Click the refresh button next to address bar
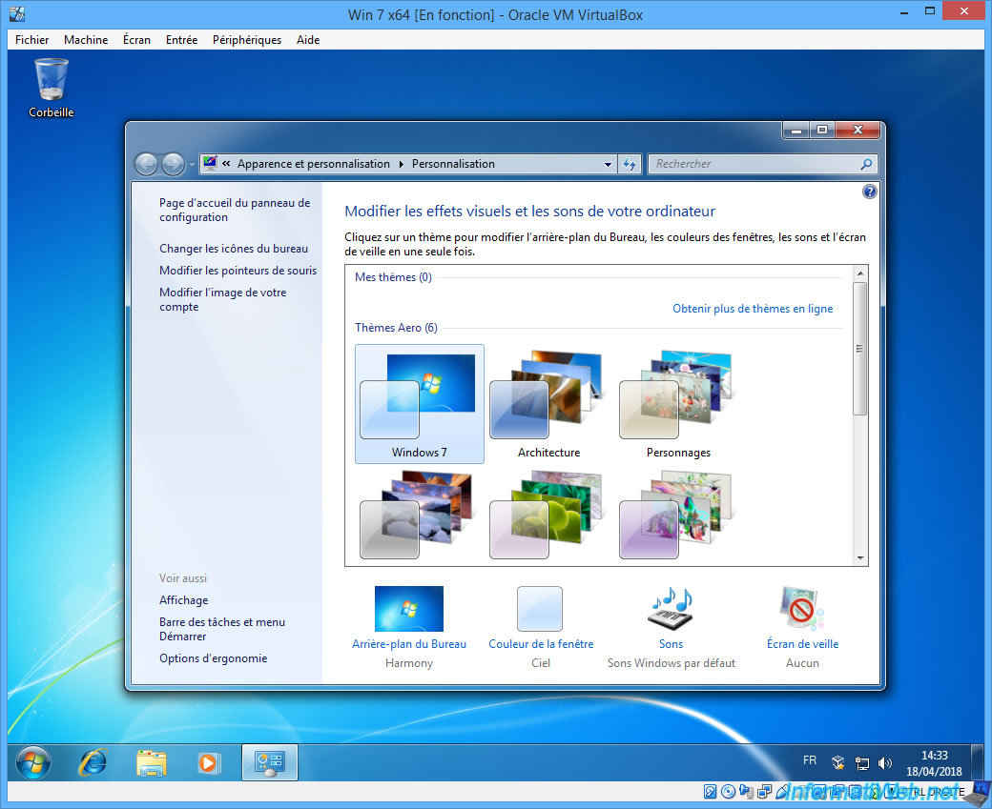The height and width of the screenshot is (809, 992). tap(629, 164)
